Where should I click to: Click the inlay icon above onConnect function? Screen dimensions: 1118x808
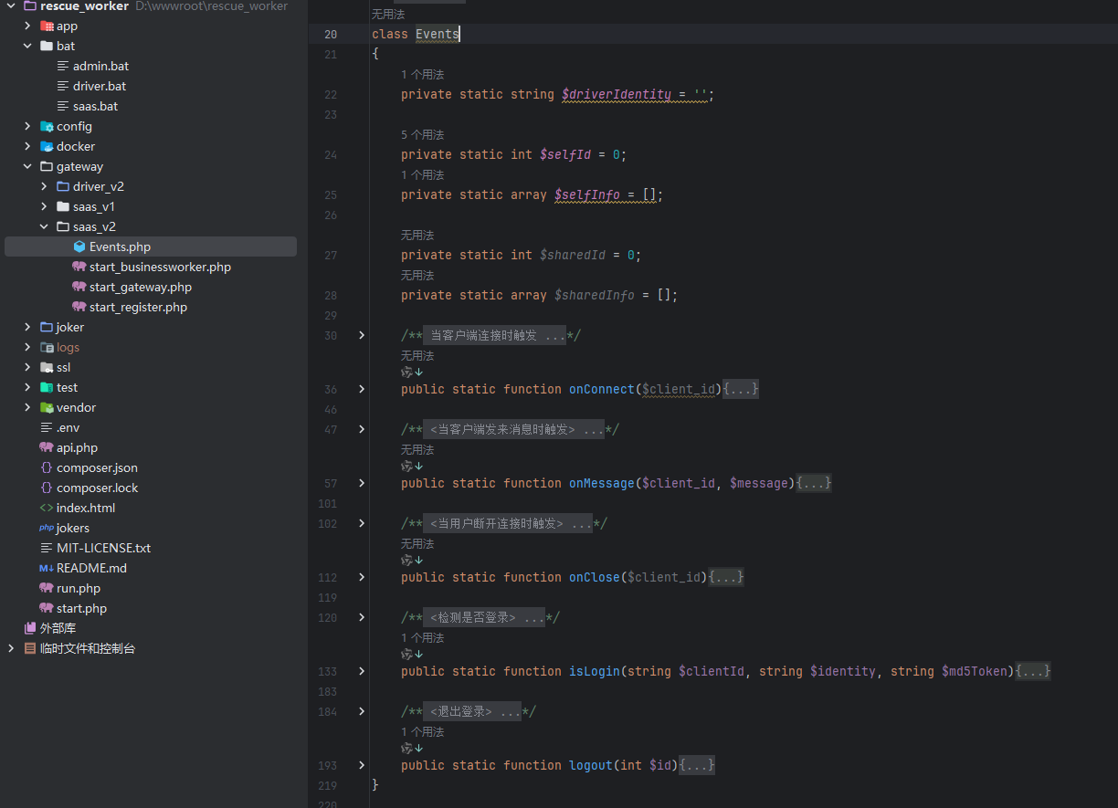412,373
